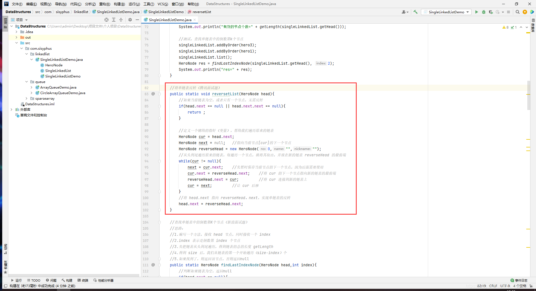
Task: Collapse all nodes in the project panel
Action: [x=121, y=20]
